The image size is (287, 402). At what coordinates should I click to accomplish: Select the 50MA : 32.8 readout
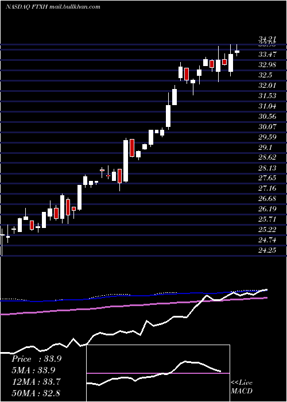click(36, 393)
